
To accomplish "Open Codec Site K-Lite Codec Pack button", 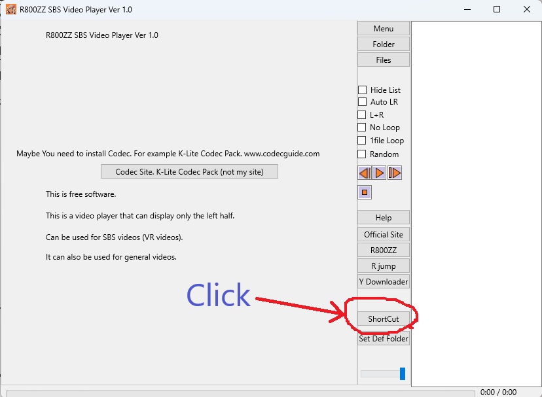I will (189, 172).
